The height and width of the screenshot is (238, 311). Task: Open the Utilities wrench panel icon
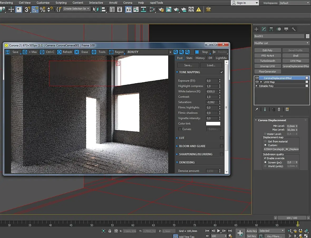294,29
